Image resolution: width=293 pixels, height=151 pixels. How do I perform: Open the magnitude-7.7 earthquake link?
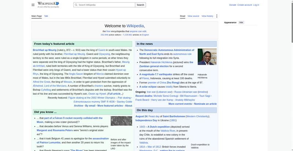click(x=156, y=74)
